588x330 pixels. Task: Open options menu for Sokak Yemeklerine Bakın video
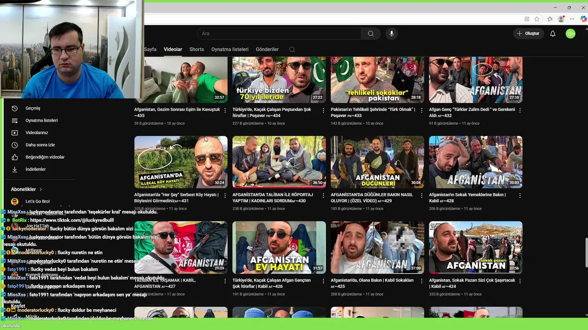(520, 195)
